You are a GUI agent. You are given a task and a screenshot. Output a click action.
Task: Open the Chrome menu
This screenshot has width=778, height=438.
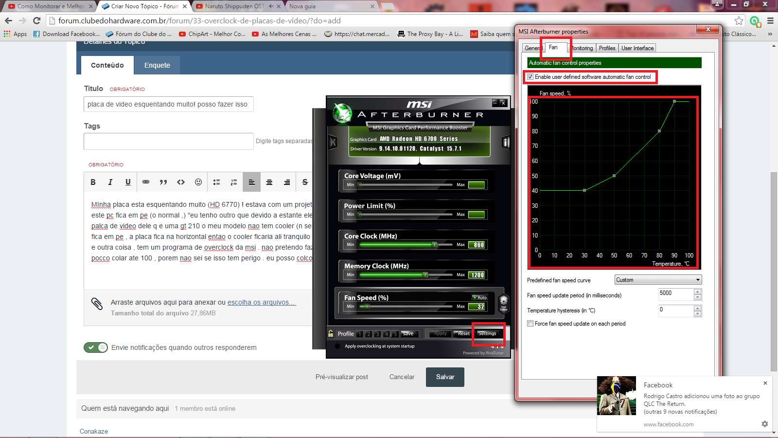[770, 20]
